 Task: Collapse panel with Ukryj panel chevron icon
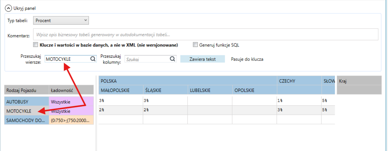pyautogui.click(x=8, y=8)
